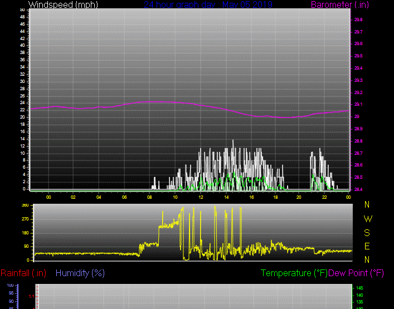The height and width of the screenshot is (309, 394).
Task: Click the 29.6 barometer axis value
Action: tap(358, 43)
